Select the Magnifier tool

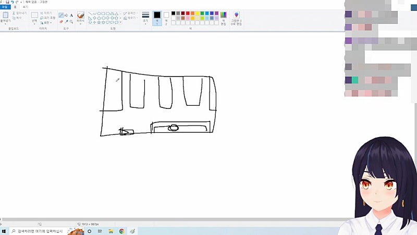click(71, 21)
